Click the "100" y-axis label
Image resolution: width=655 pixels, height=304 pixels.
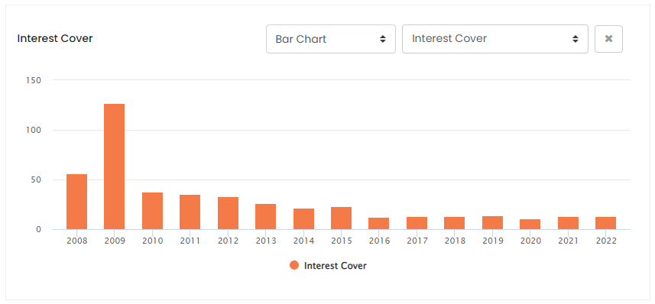(34, 130)
